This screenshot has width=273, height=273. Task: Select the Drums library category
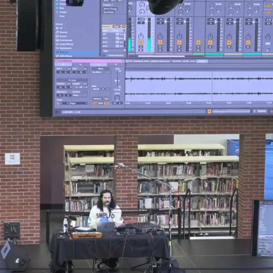(x=63, y=36)
